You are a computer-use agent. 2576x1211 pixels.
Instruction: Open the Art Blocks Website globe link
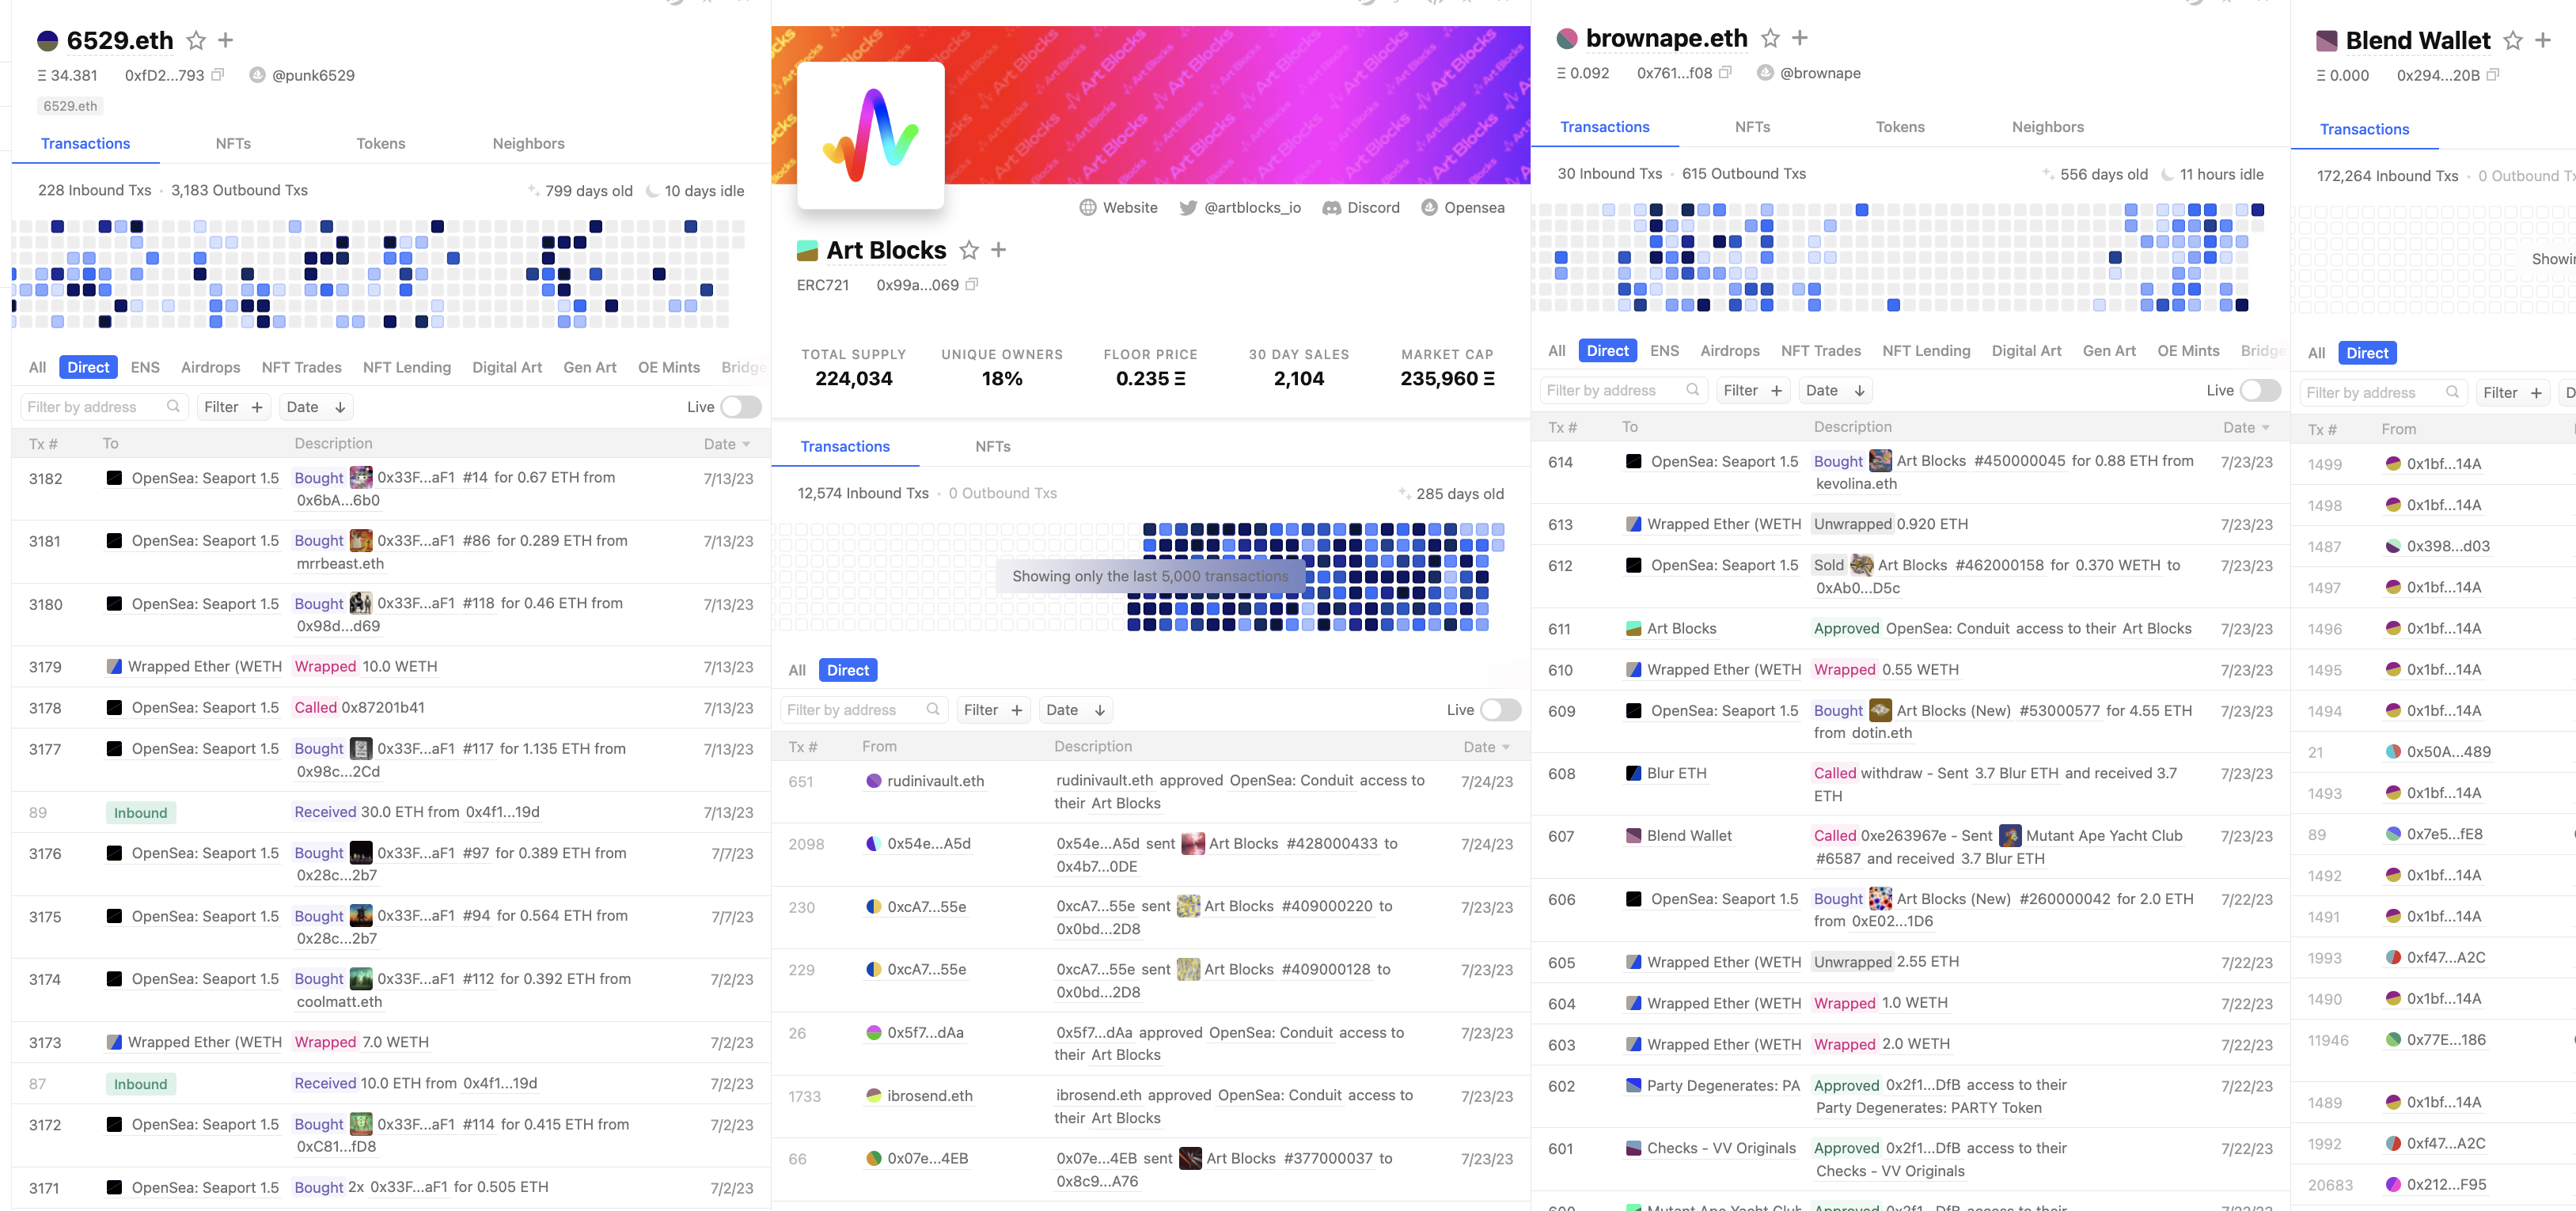[x=1118, y=208]
